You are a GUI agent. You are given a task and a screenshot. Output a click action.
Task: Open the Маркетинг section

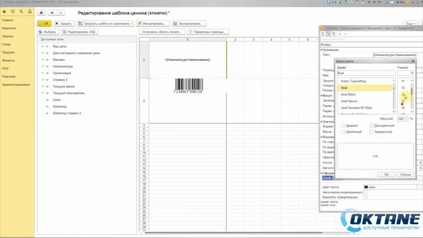pos(9,28)
